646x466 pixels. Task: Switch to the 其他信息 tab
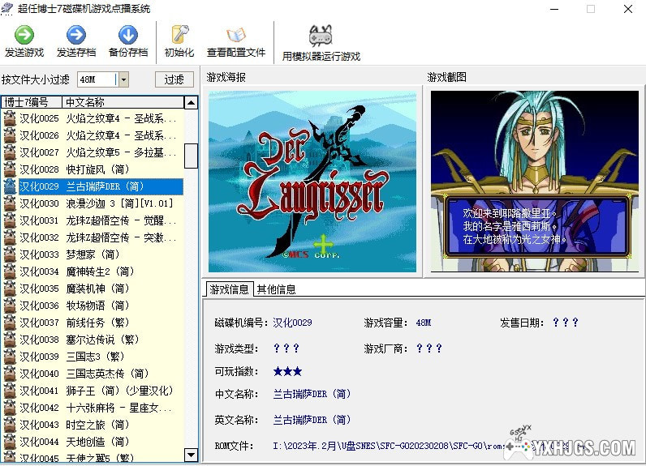pos(276,289)
